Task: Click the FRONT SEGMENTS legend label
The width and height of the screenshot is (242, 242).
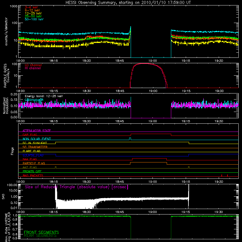Action: pos(41,232)
